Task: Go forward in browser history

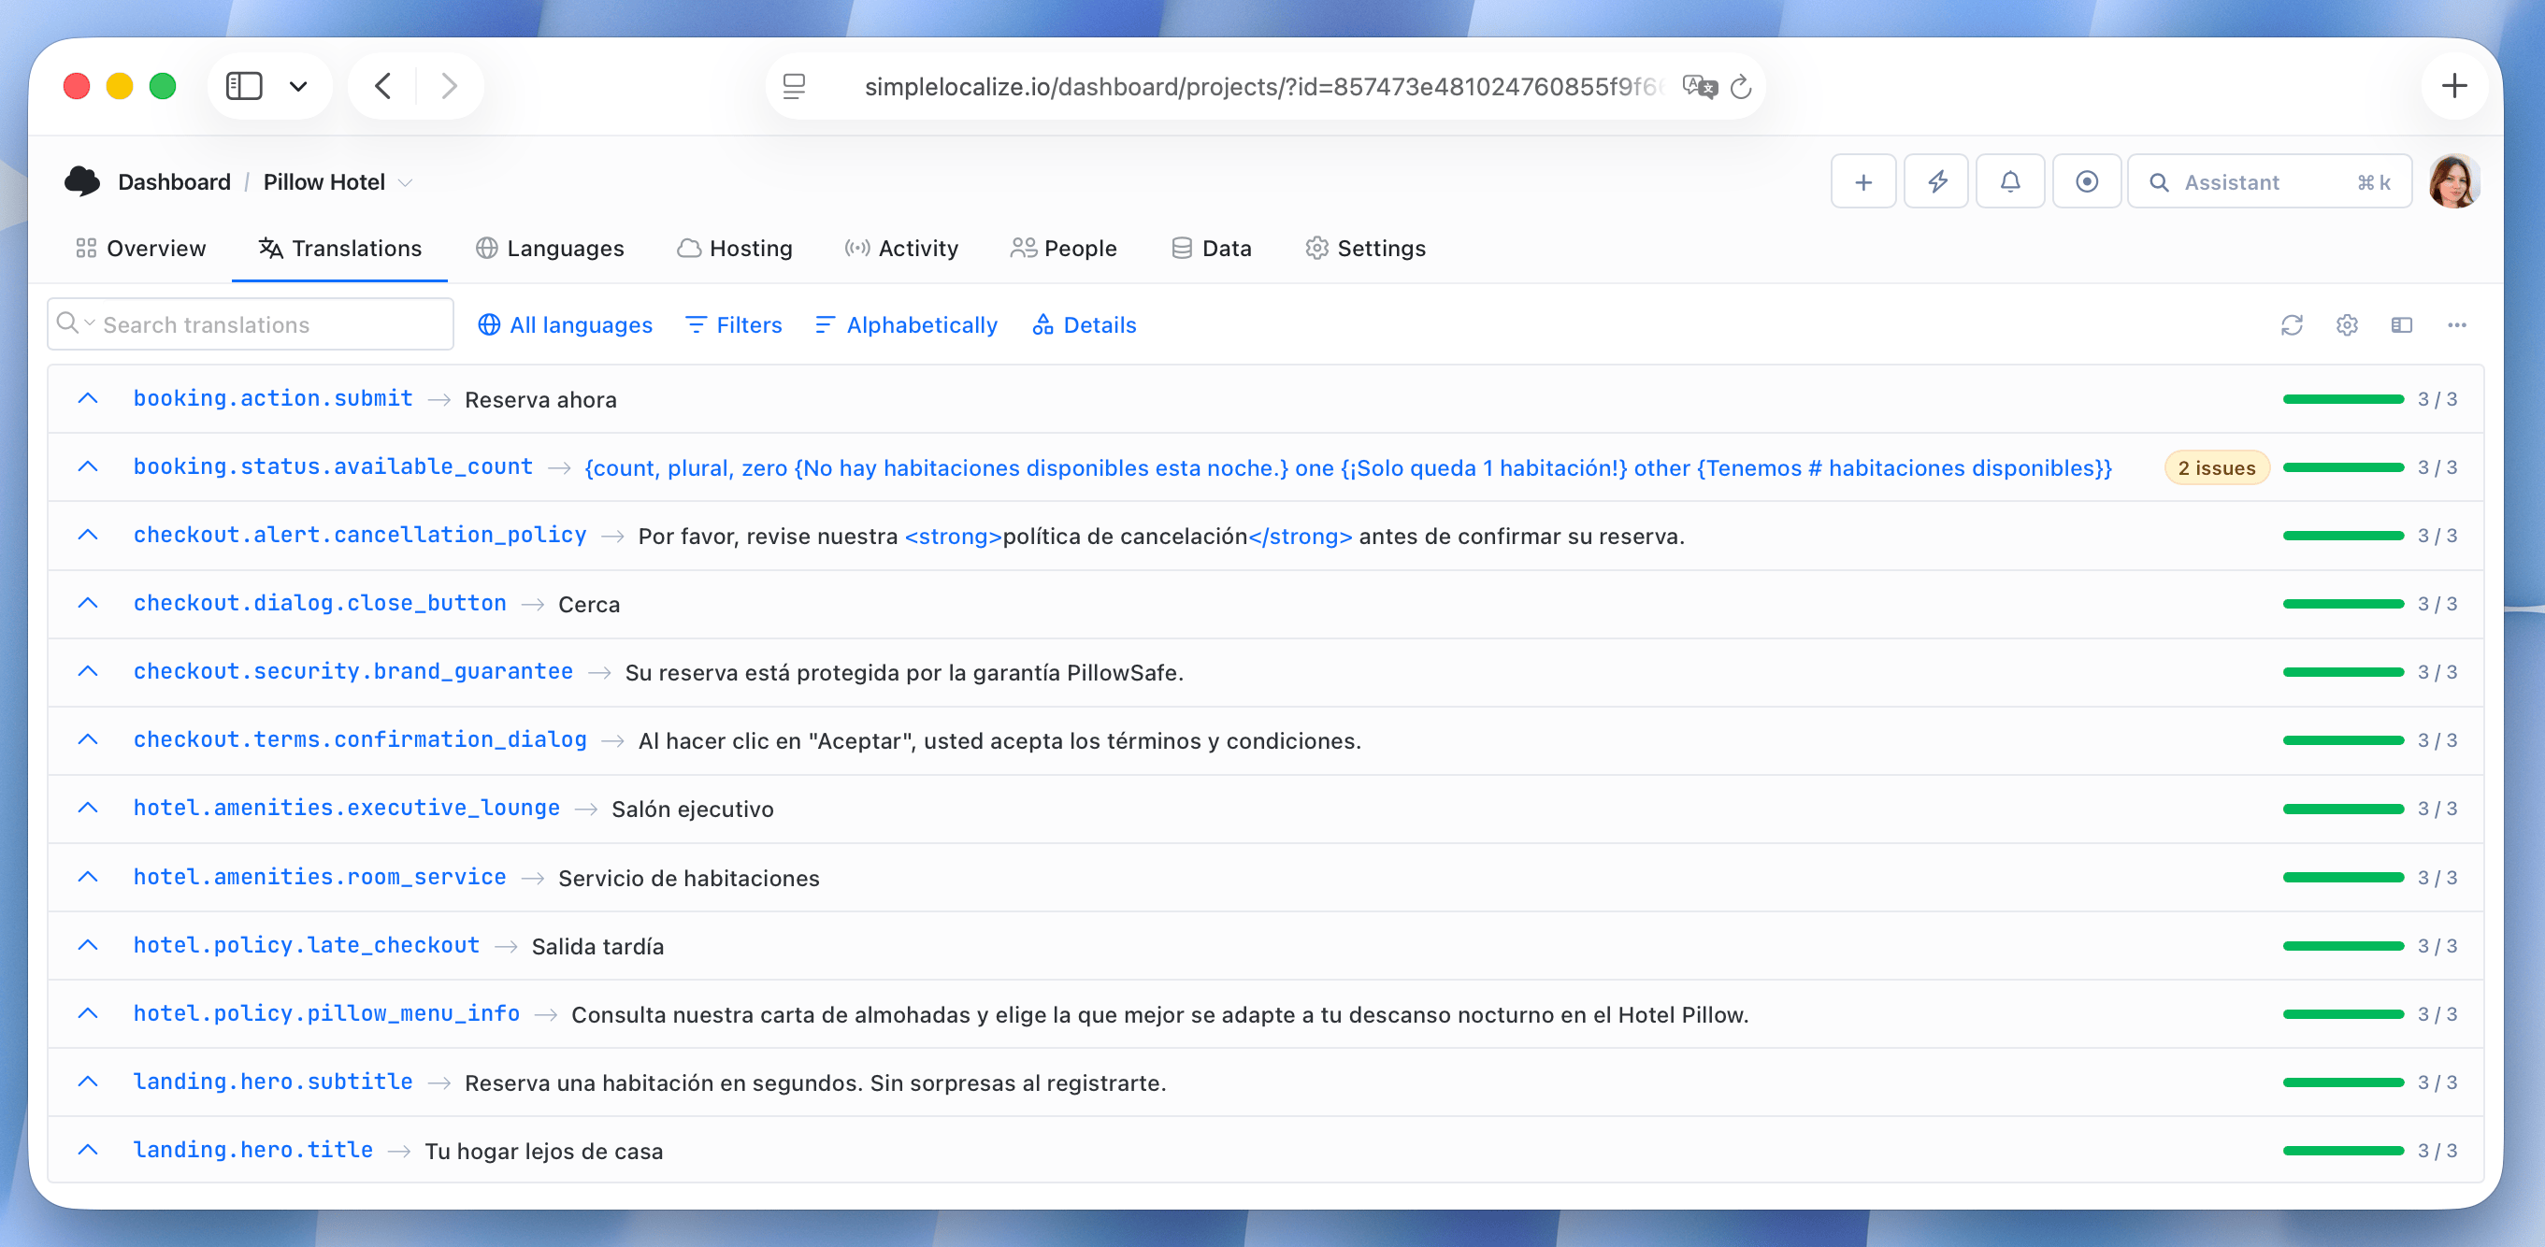Action: pyautogui.click(x=450, y=87)
